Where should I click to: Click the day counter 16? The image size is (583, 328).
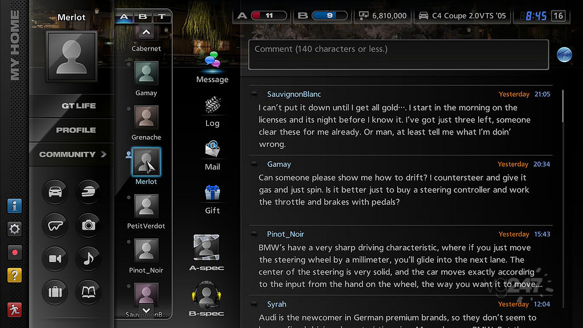[x=559, y=15]
